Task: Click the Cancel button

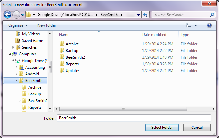Action: click(197, 128)
